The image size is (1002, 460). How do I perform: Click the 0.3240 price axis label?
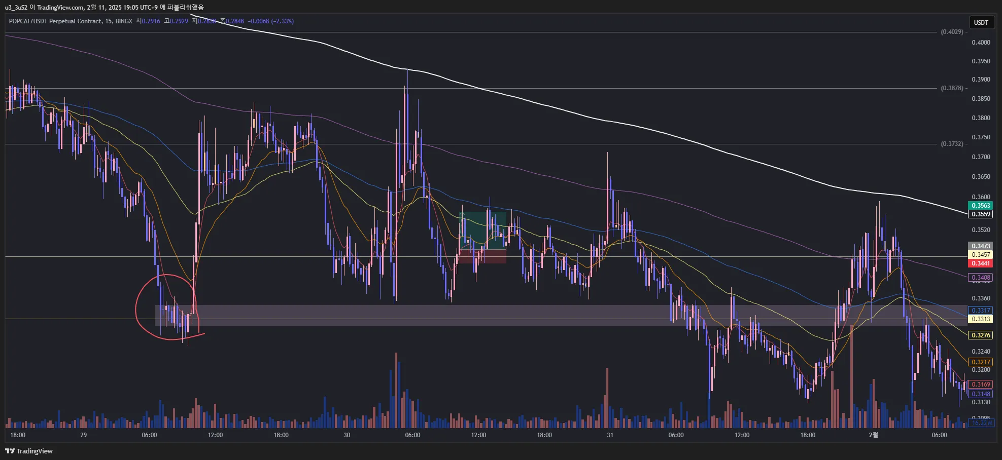[981, 351]
